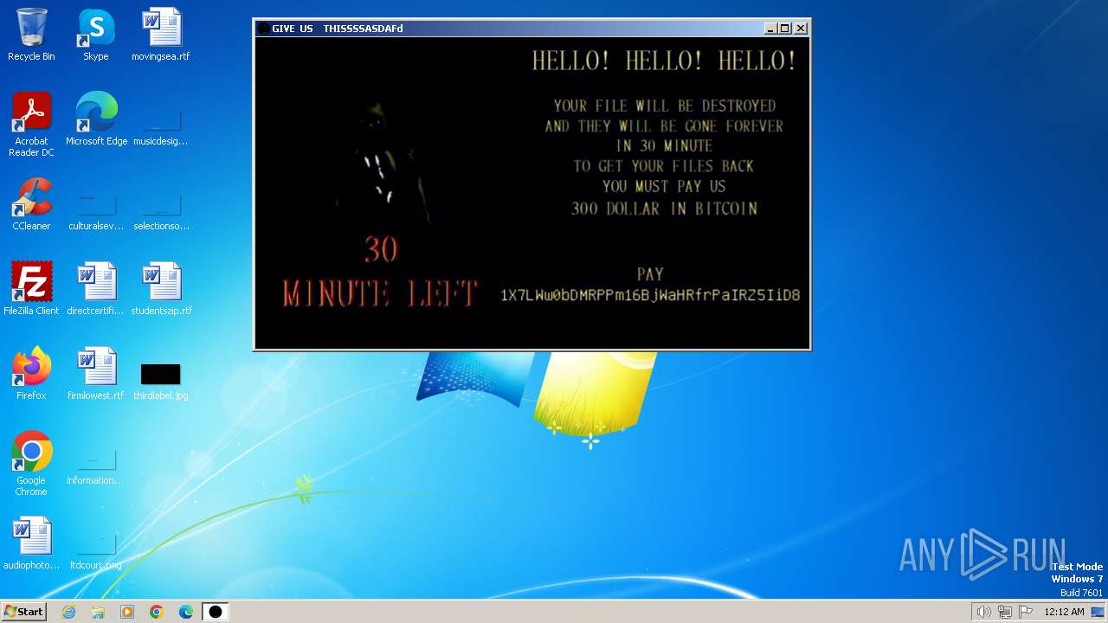This screenshot has height=623, width=1108.
Task: Select the audiophoto... document icon
Action: click(x=31, y=543)
